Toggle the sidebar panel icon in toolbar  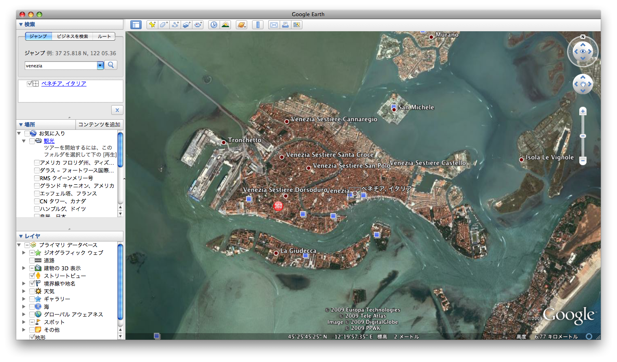coord(136,25)
